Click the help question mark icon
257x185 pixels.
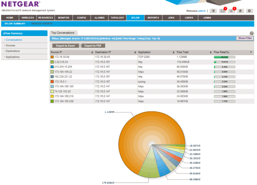coord(252,34)
